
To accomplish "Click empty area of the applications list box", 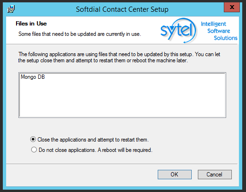I will point(122,100).
